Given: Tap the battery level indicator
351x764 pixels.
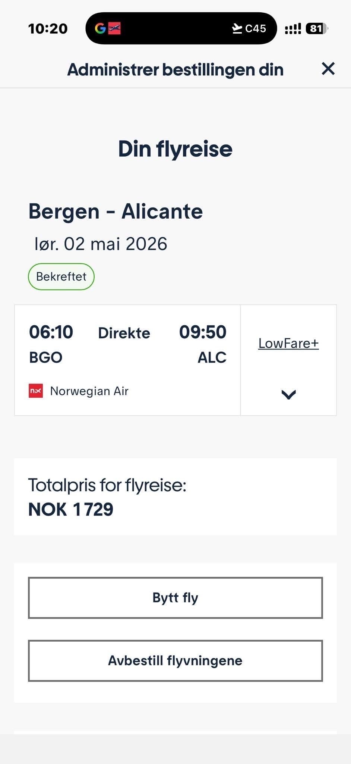Looking at the screenshot, I should click(x=316, y=29).
